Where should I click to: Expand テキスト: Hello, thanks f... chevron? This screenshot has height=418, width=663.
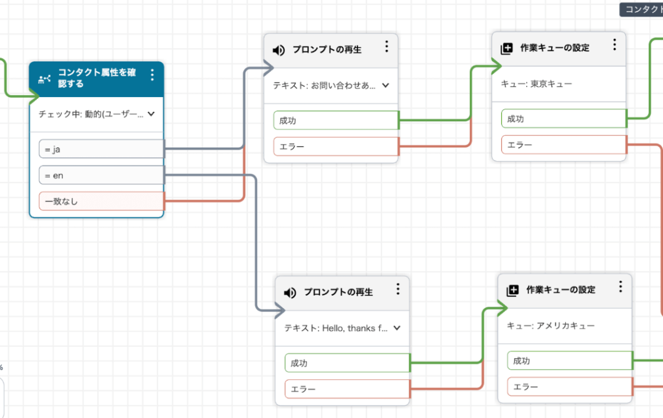(397, 328)
